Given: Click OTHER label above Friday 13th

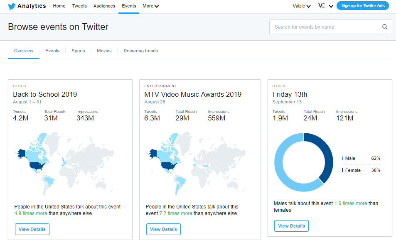Looking at the screenshot, I should point(279,86).
